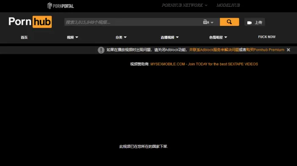The width and height of the screenshot is (297, 166).
Task: Click the exclamation warning icon in notice
Action: 101,50
